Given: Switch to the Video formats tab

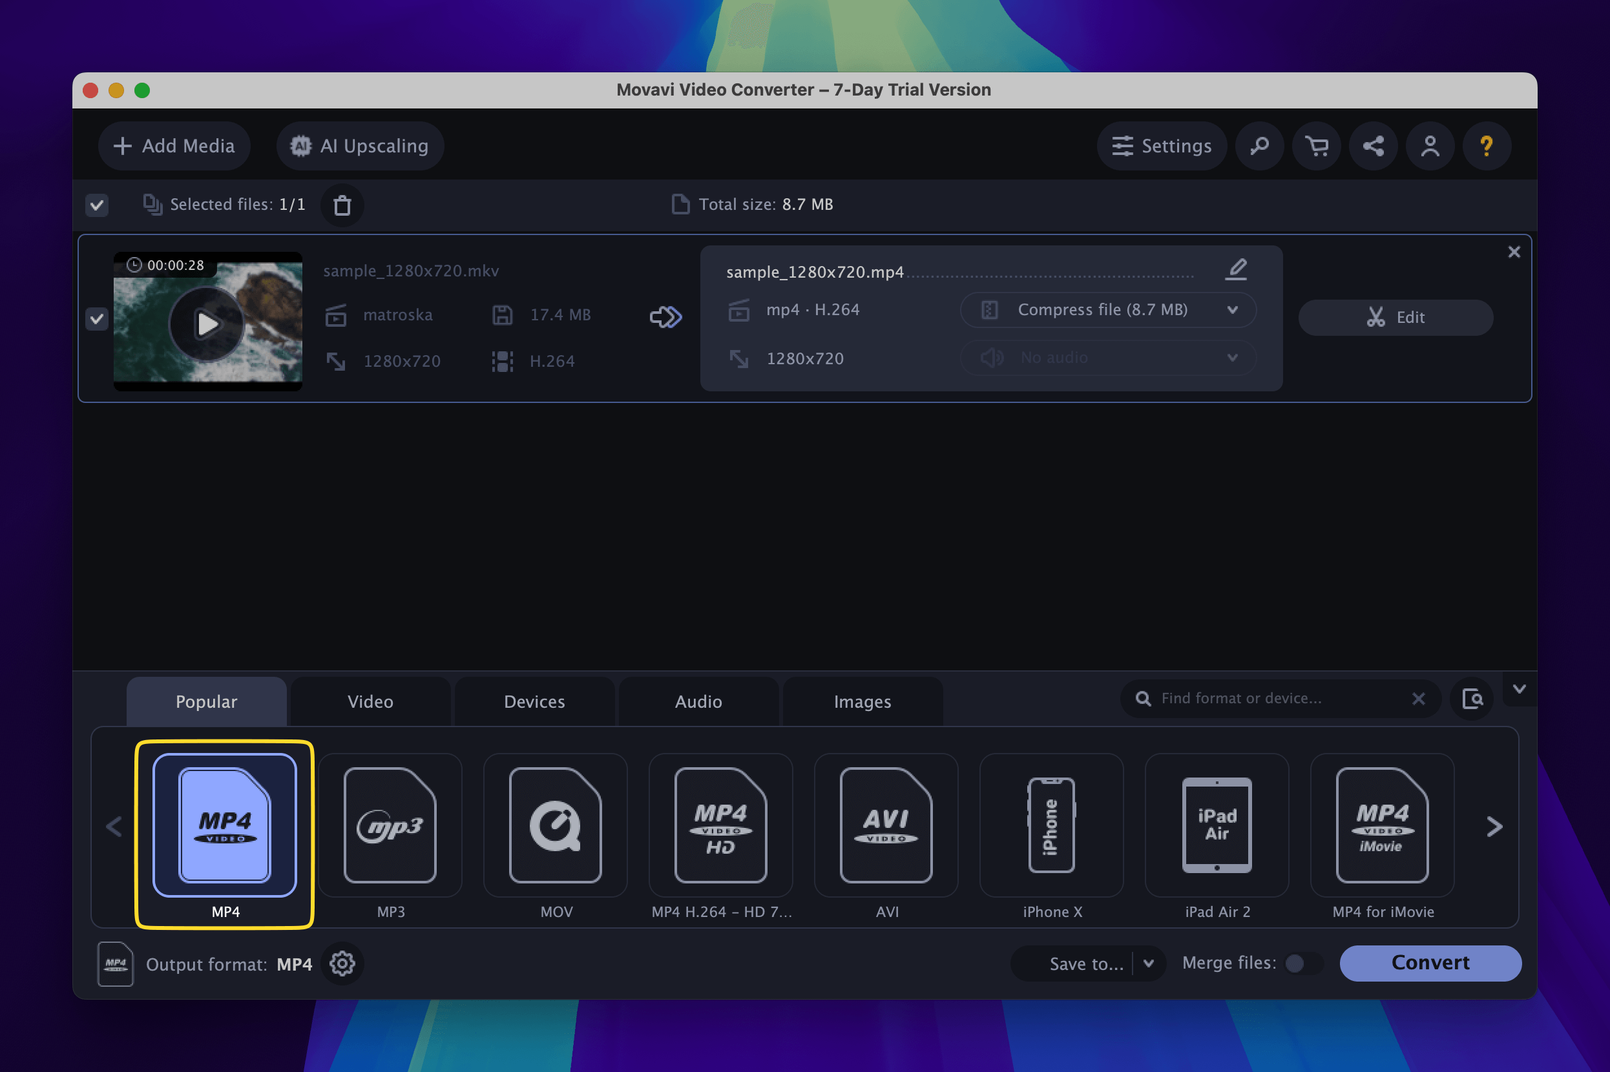Looking at the screenshot, I should point(371,701).
